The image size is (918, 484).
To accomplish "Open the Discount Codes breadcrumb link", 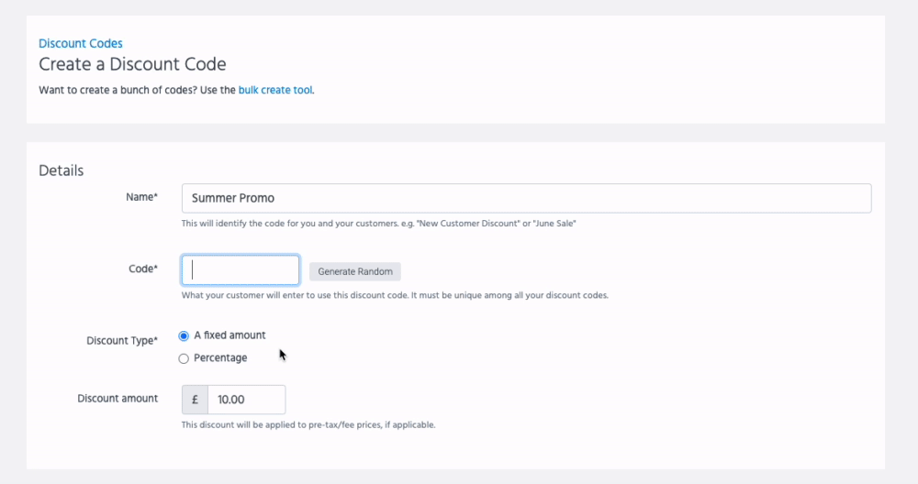I will click(81, 43).
